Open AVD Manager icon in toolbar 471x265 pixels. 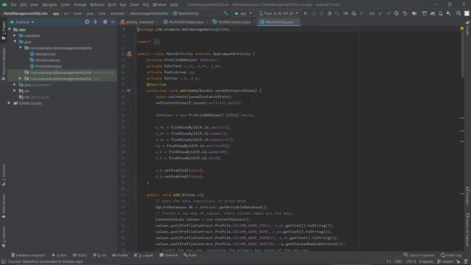point(440,13)
